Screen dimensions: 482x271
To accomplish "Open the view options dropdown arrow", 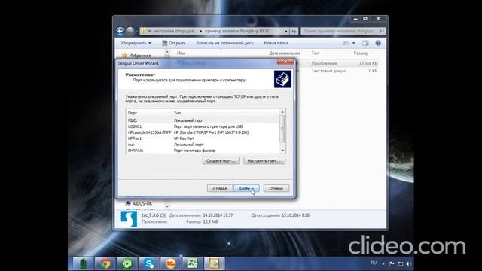I will (353, 43).
